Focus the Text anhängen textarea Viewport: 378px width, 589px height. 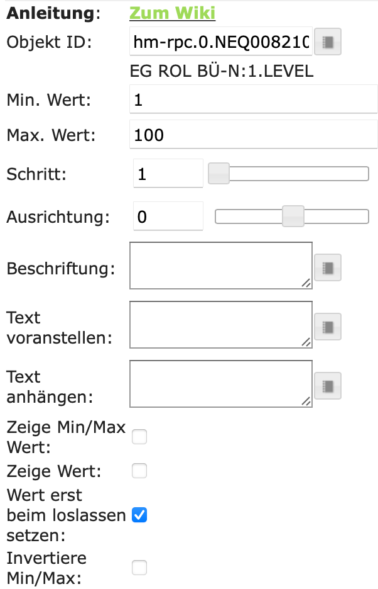(220, 383)
